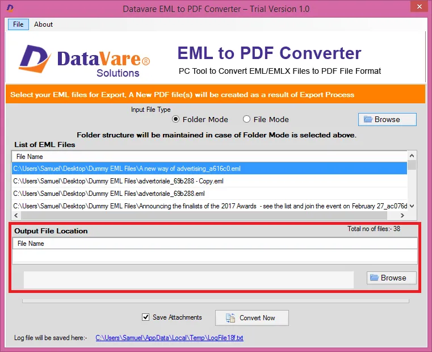The height and width of the screenshot is (352, 432).
Task: Click the output path text field
Action: 188,280
